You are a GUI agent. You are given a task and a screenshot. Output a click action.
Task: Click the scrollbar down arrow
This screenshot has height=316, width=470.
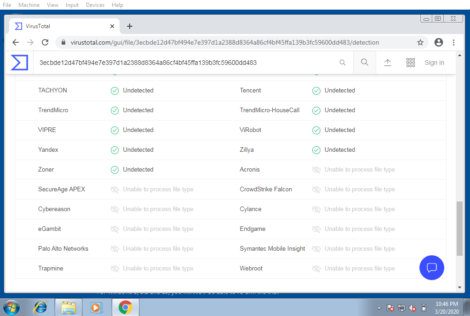coord(459,287)
